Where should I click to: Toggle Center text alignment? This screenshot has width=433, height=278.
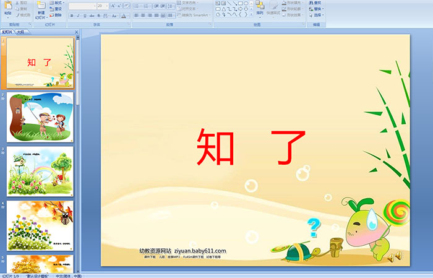(143, 15)
